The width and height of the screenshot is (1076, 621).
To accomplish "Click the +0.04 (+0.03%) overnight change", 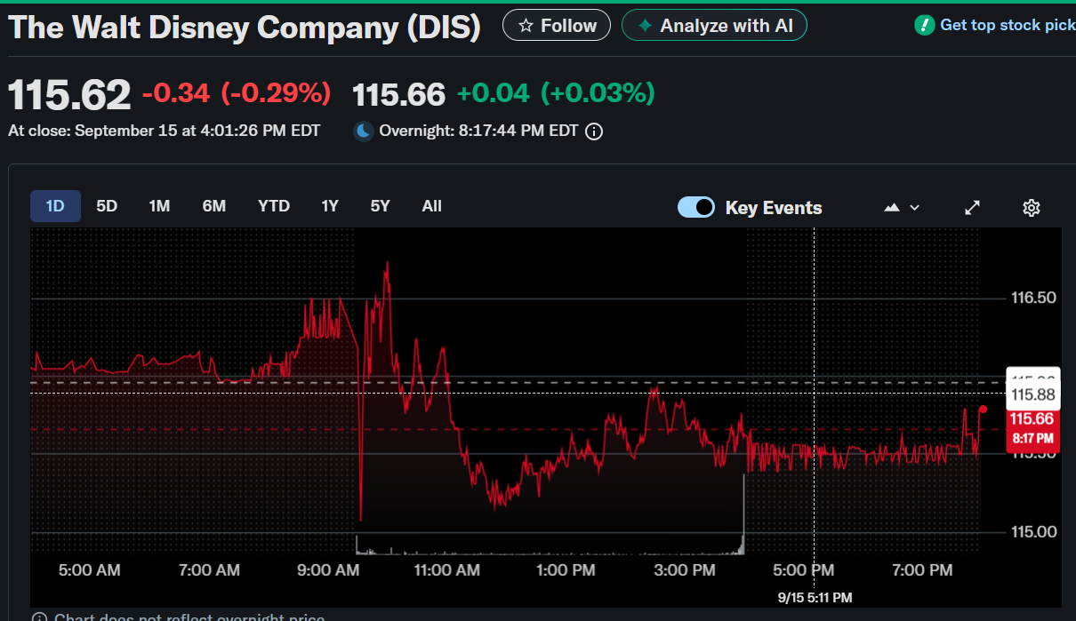I will pos(556,92).
